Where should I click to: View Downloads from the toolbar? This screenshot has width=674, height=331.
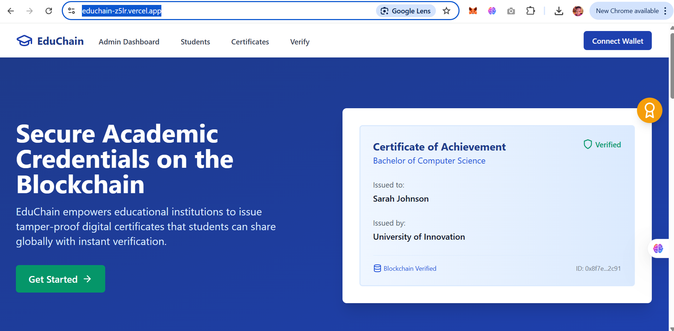click(559, 11)
